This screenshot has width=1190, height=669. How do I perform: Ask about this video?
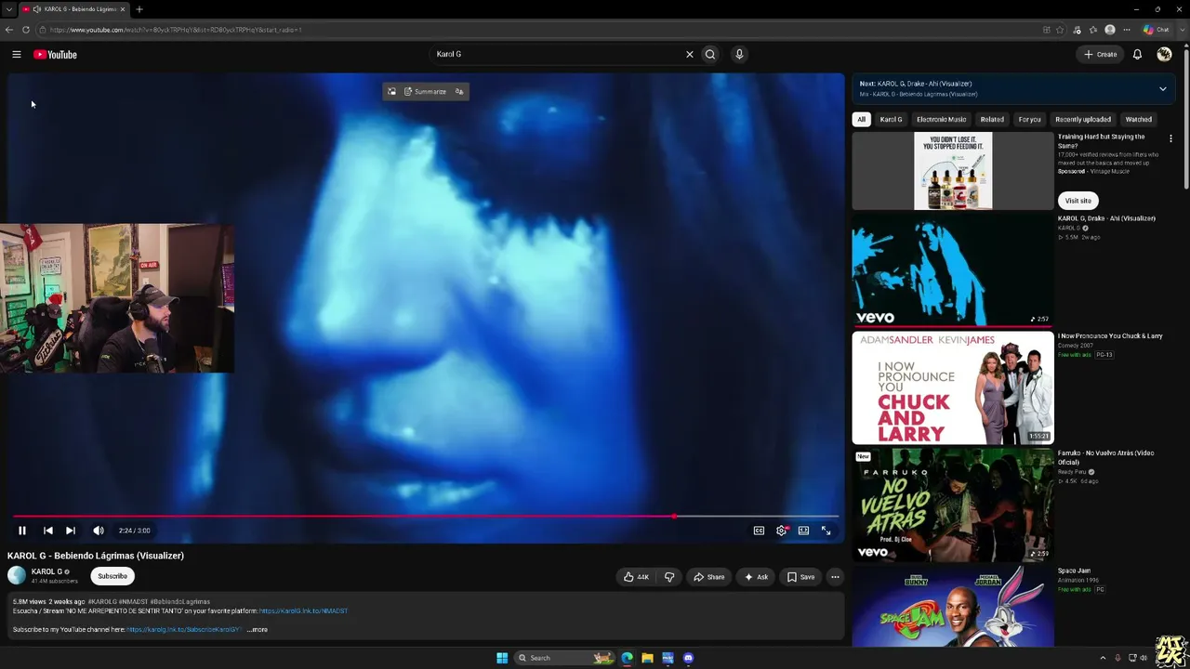[756, 577]
